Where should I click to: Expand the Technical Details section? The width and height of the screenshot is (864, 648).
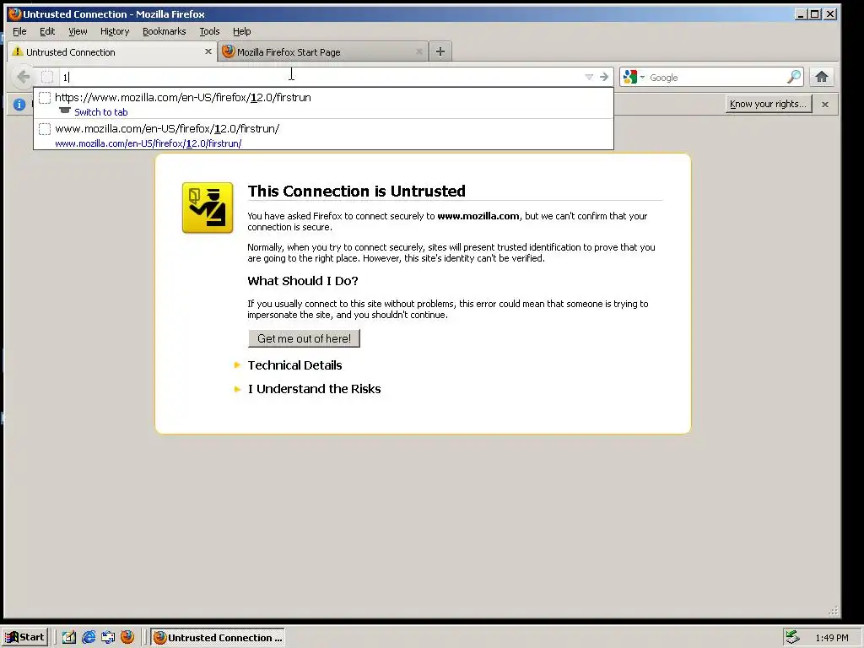pos(294,364)
